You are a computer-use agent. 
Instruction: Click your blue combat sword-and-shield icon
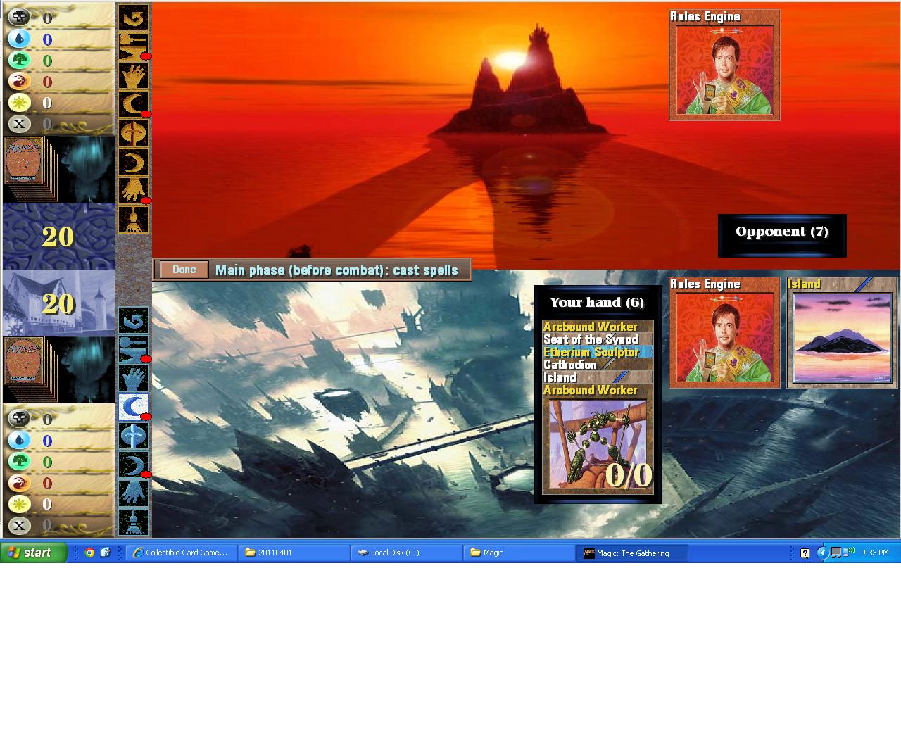pyautogui.click(x=133, y=436)
